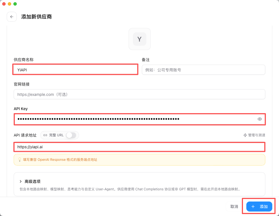
Task: Click the API Key password field
Action: point(140,119)
